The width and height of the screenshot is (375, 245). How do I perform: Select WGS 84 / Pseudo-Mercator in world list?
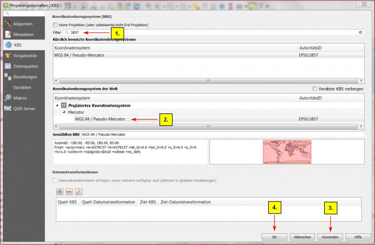point(100,119)
